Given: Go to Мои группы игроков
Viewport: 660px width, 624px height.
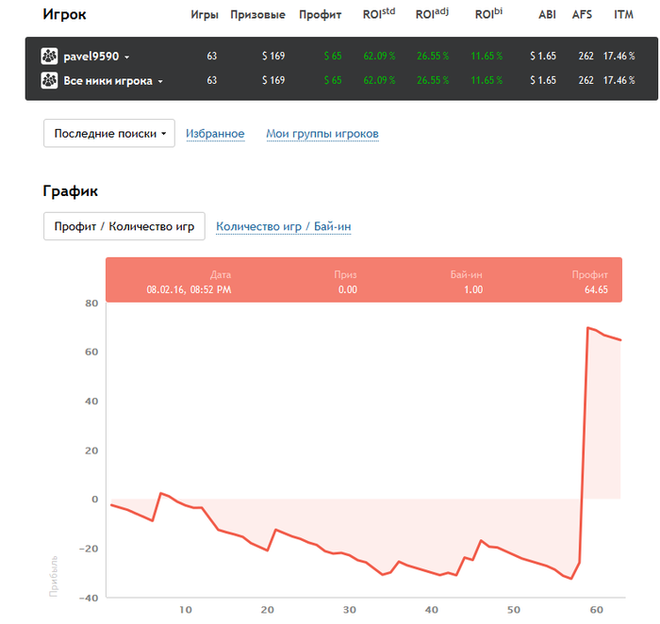Looking at the screenshot, I should (x=322, y=134).
